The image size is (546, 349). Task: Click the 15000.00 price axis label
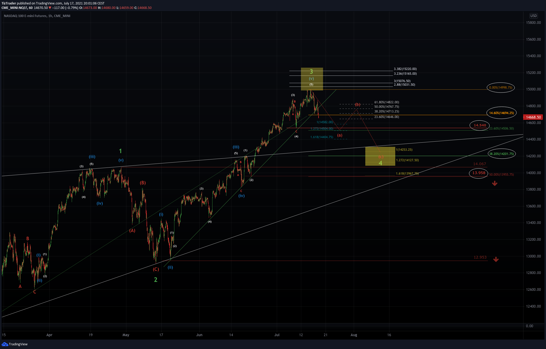pos(533,89)
